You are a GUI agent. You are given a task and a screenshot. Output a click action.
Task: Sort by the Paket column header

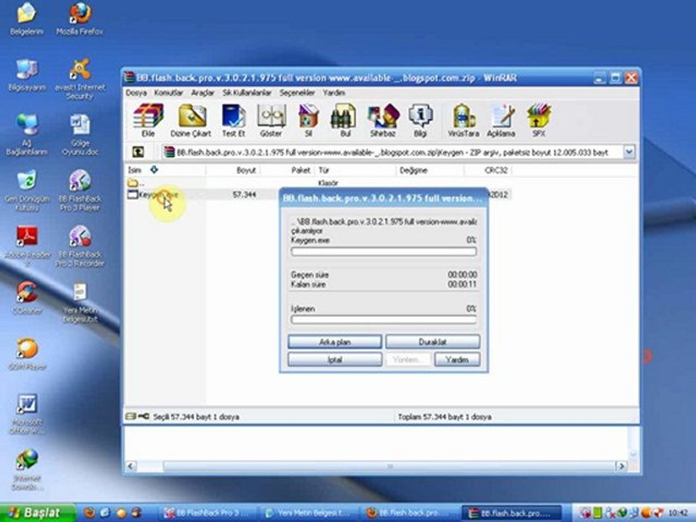coord(288,170)
